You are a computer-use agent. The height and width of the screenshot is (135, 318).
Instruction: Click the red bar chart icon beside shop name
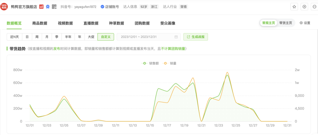click(42, 6)
